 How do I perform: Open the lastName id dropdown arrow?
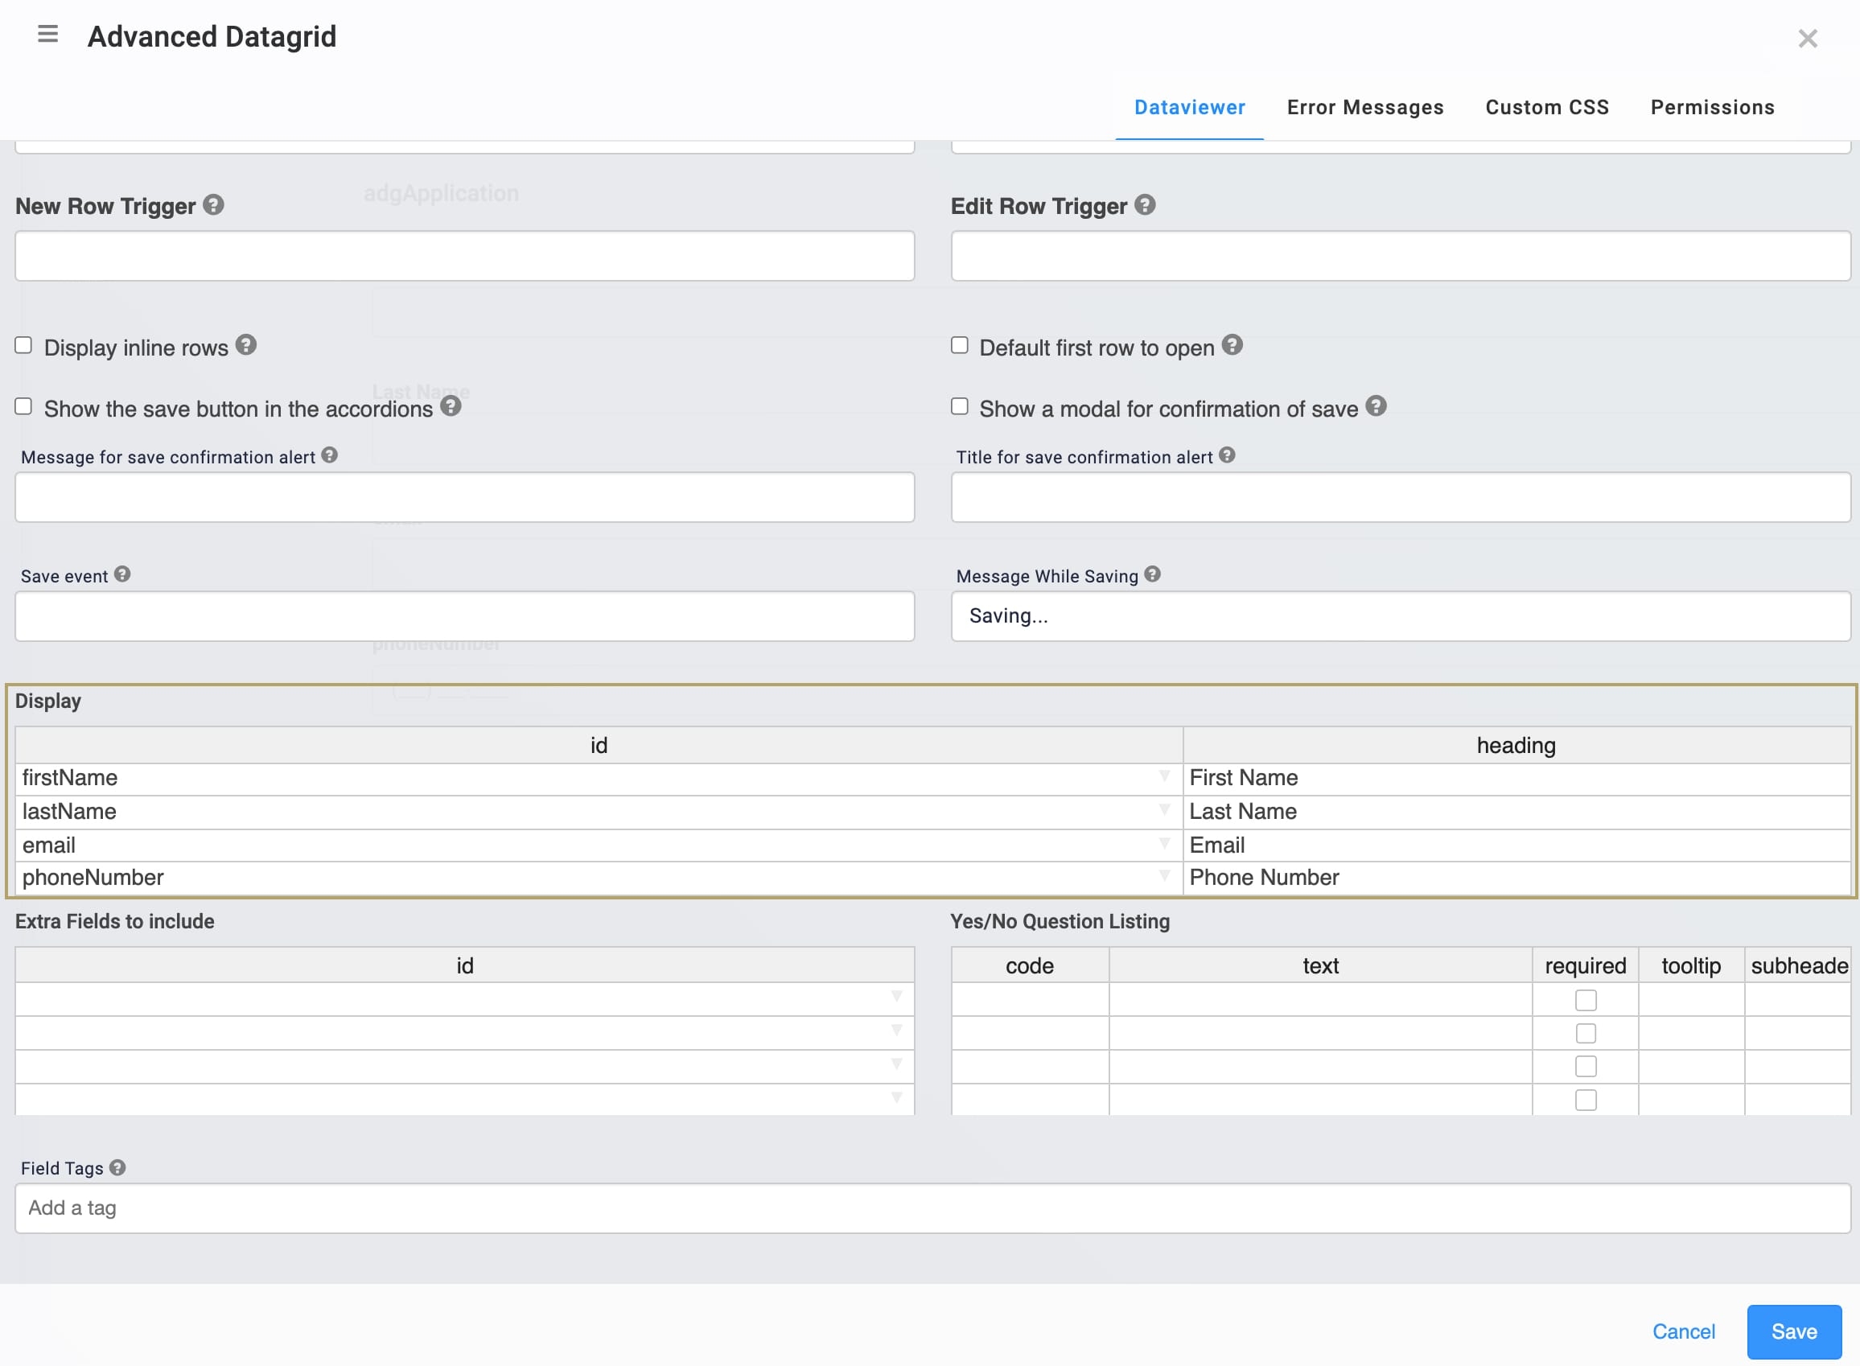point(1164,809)
